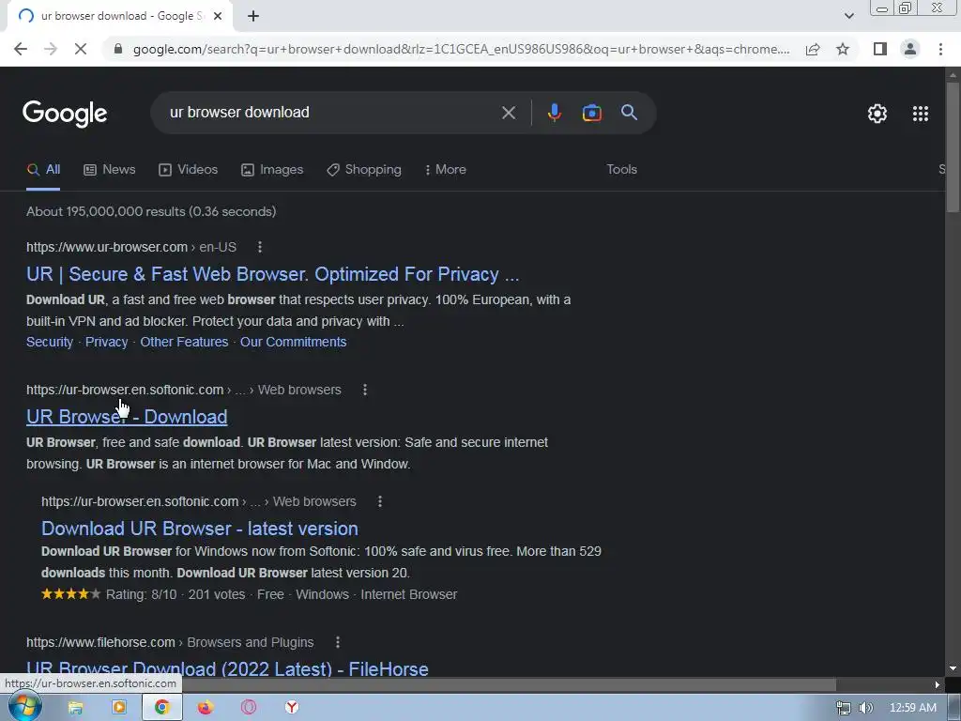Launch the media player taskbar icon
The width and height of the screenshot is (961, 721).
pos(119,708)
